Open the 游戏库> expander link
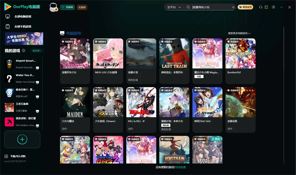The image size is (296, 175). tap(37, 51)
